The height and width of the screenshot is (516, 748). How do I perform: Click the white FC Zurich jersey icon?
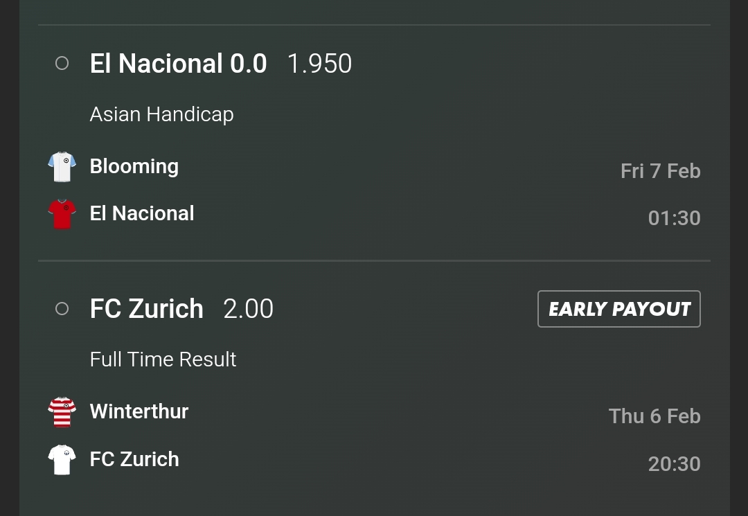tap(62, 460)
